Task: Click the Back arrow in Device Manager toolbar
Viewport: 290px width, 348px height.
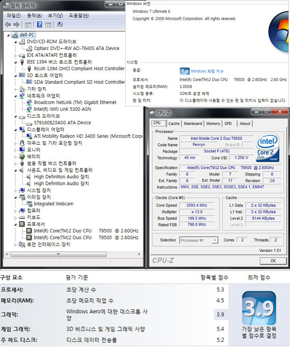Action: 8,24
